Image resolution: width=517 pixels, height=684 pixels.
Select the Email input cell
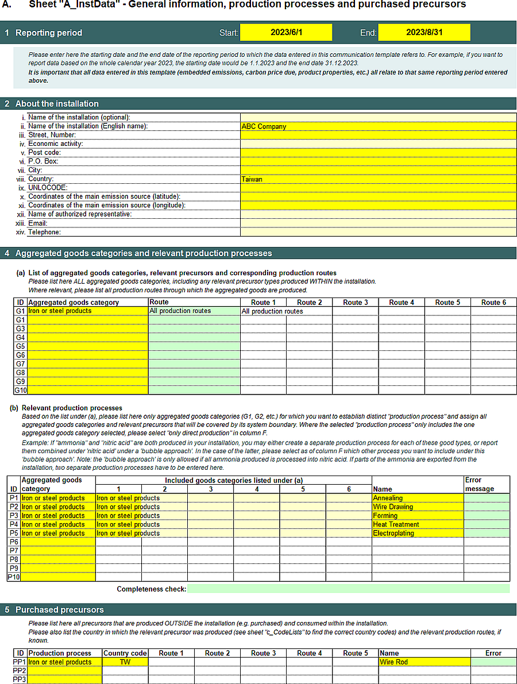click(378, 223)
